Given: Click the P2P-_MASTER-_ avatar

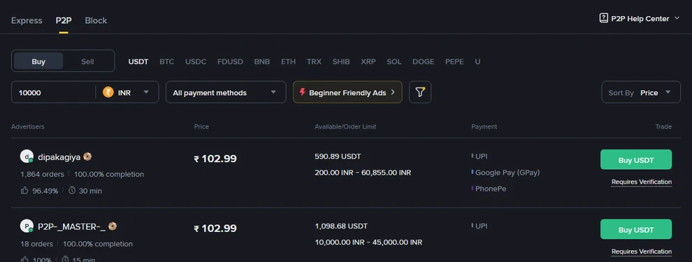Looking at the screenshot, I should 27,226.
